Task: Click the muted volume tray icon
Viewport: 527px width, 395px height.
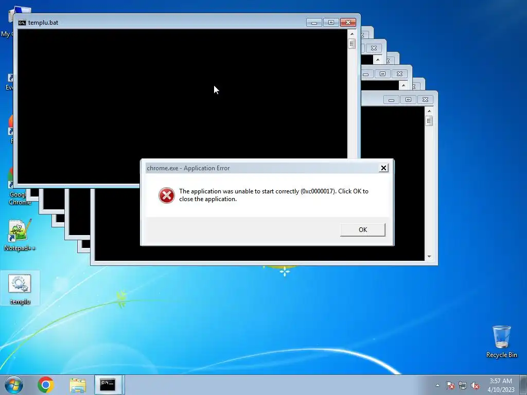Action: pyautogui.click(x=475, y=385)
